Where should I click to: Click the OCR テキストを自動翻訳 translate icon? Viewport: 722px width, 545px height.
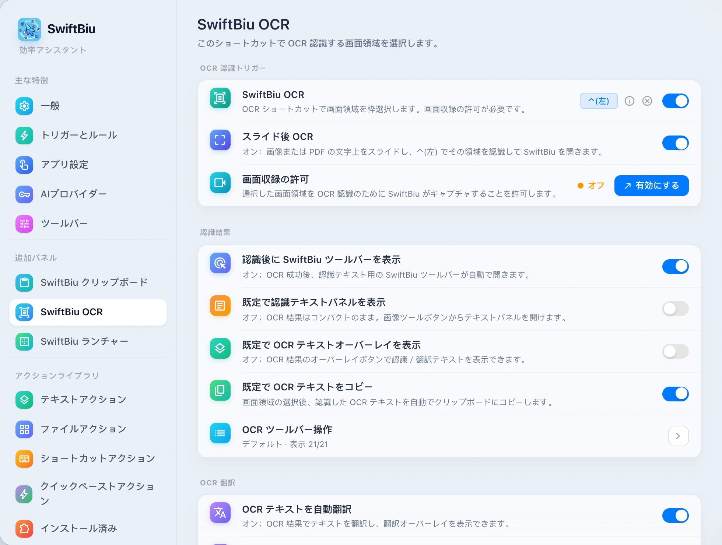point(220,513)
